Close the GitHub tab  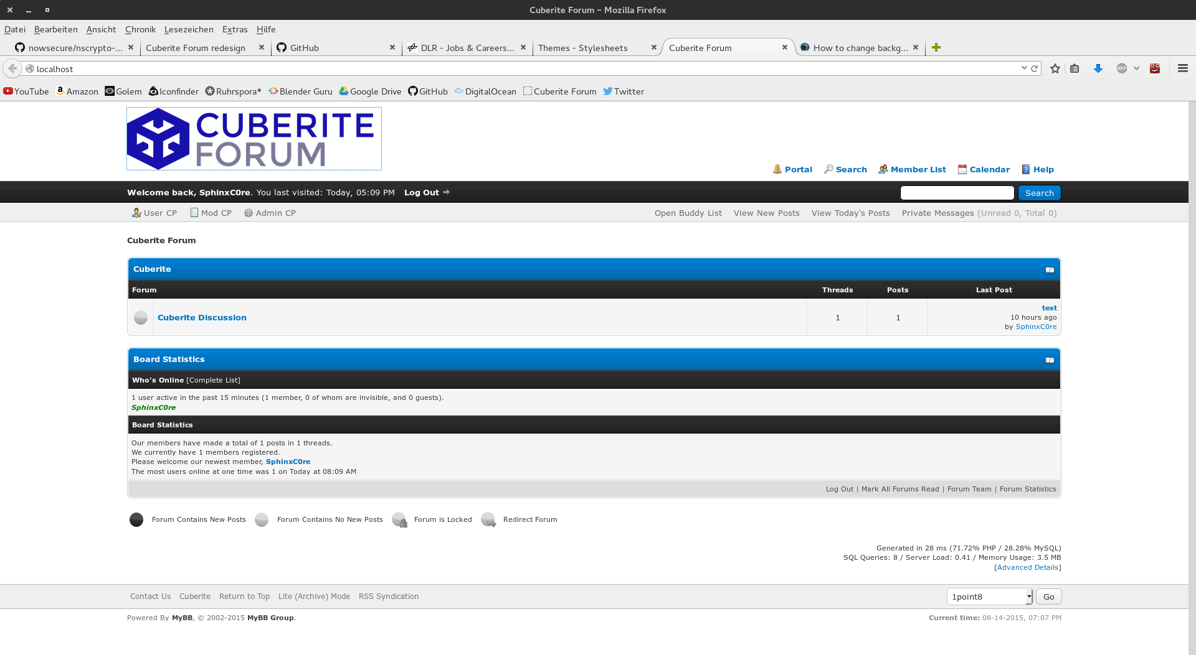tap(392, 47)
